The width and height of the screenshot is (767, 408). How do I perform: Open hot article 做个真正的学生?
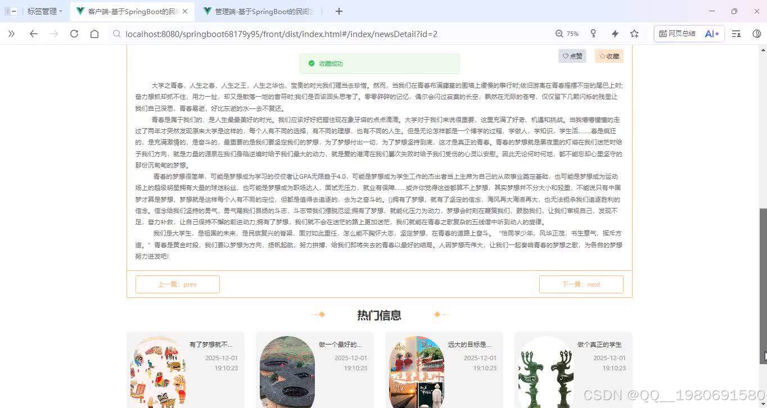(599, 344)
